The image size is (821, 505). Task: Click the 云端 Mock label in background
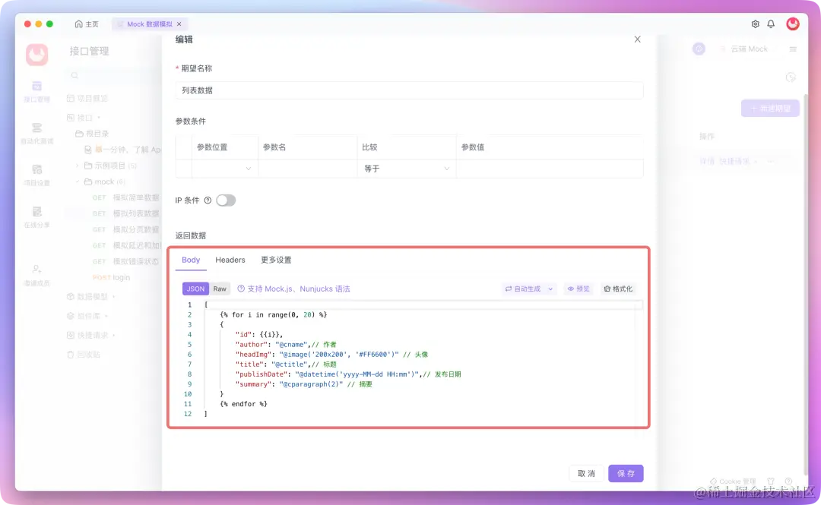[x=749, y=49]
